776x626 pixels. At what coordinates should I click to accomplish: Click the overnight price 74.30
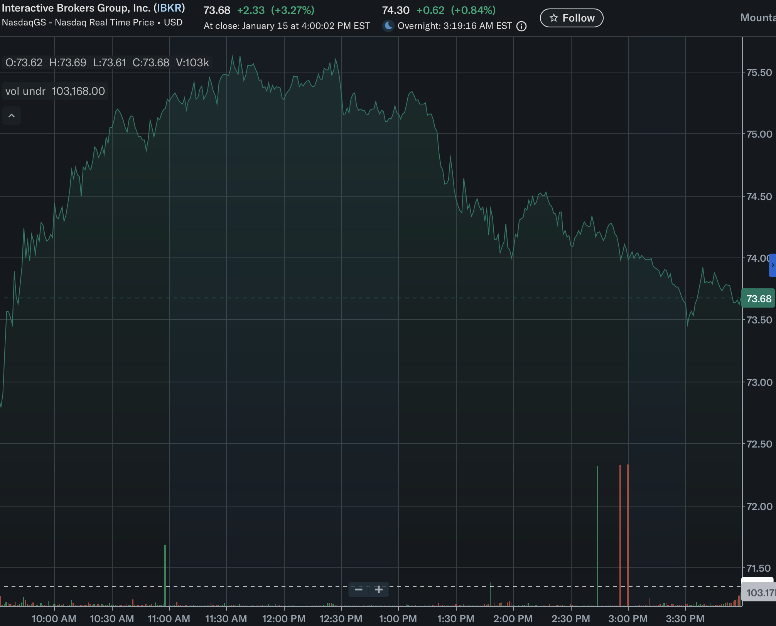395,10
